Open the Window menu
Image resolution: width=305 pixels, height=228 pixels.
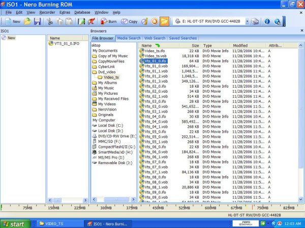(101, 12)
